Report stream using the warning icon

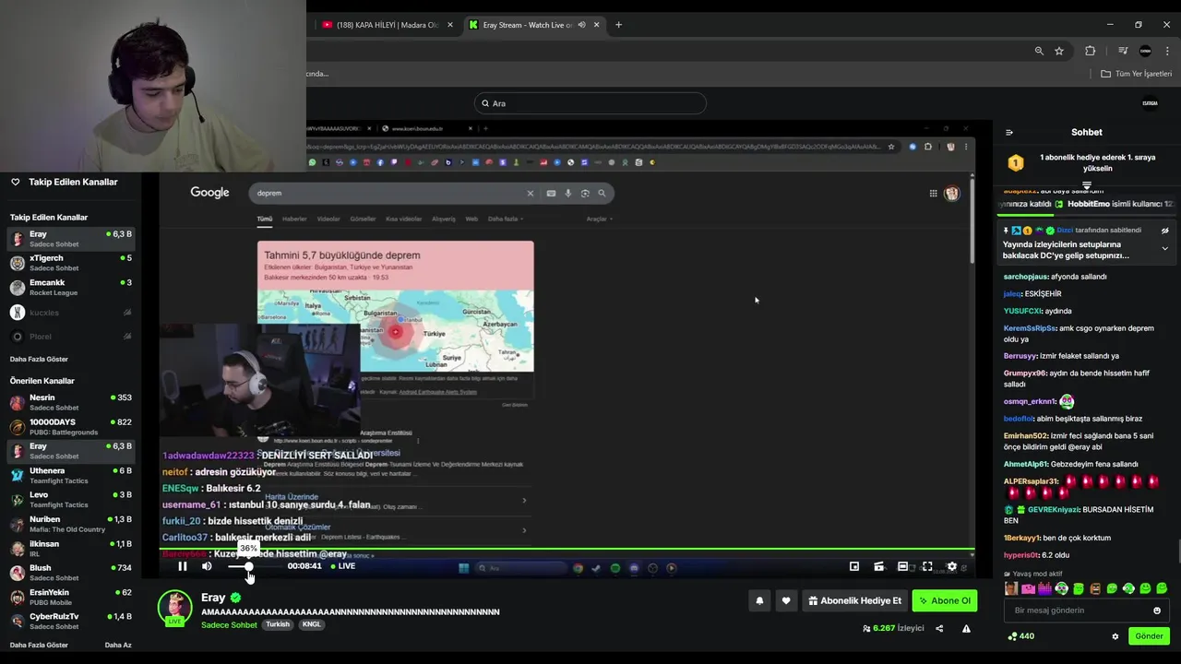coord(966,628)
